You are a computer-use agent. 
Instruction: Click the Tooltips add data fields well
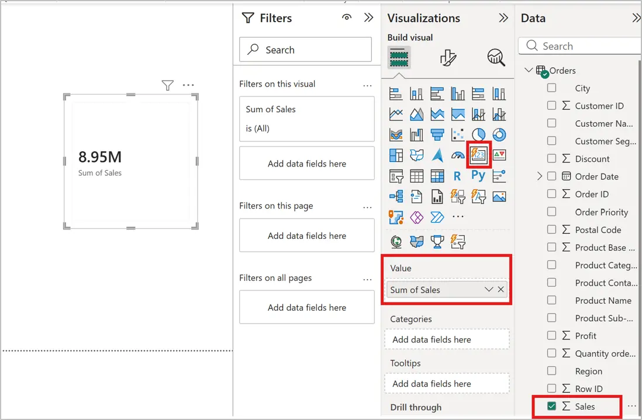(447, 384)
